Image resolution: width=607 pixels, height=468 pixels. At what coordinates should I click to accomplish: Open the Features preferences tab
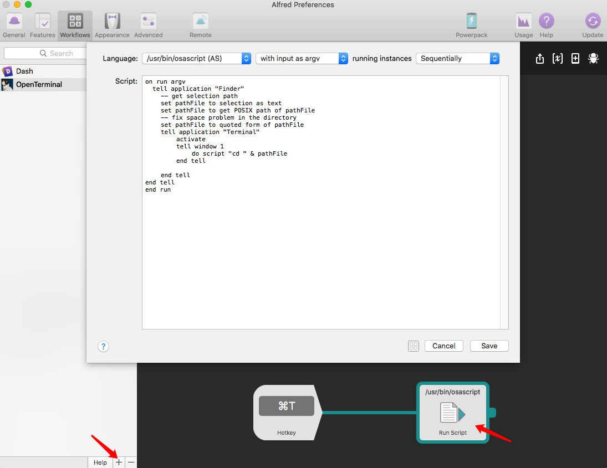coord(43,25)
